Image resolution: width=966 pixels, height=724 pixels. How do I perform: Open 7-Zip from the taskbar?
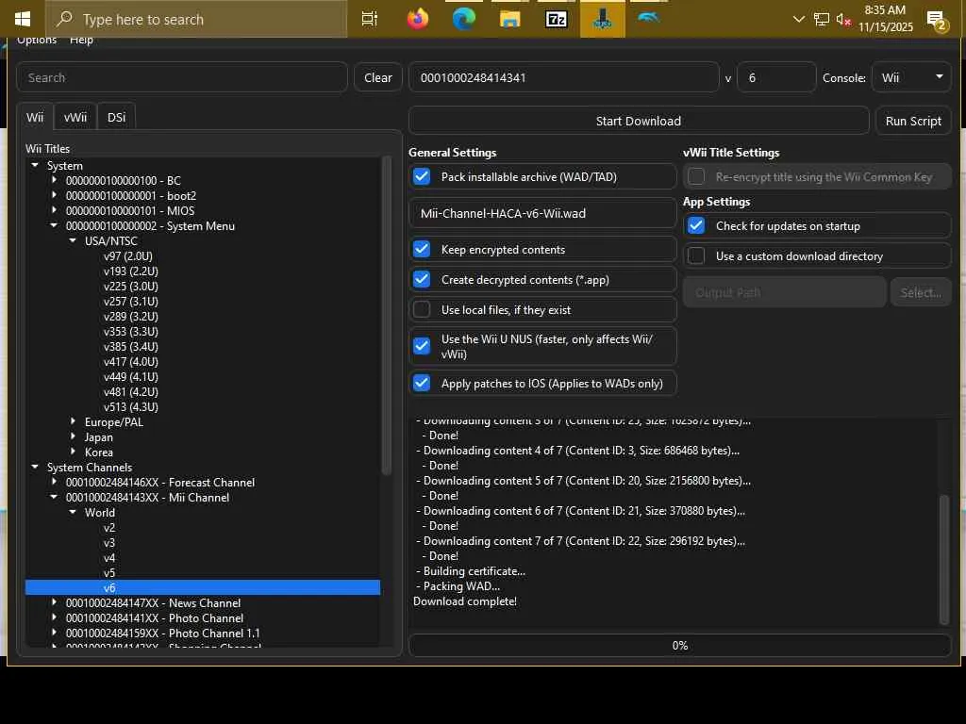pos(556,19)
